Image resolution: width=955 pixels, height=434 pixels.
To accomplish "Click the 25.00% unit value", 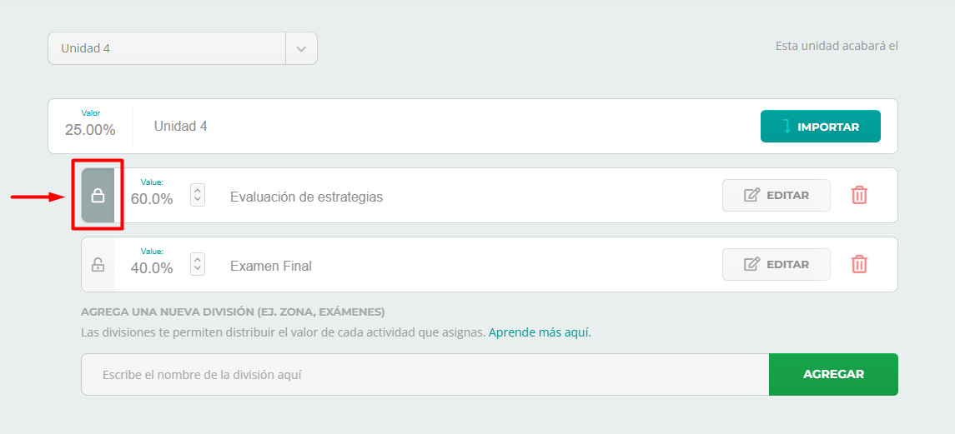I will (90, 130).
